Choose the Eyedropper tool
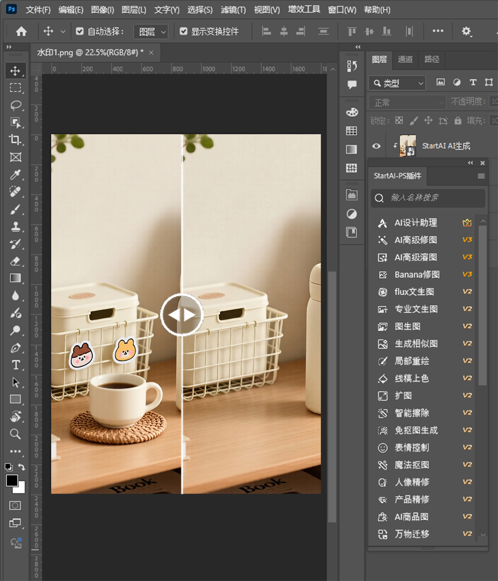 [16, 175]
